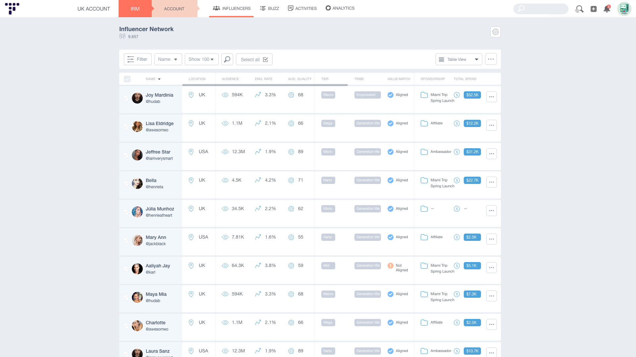Click Lisa Eldridge's avatar thumbnail
Viewport: 636px width, 357px height.
137,126
